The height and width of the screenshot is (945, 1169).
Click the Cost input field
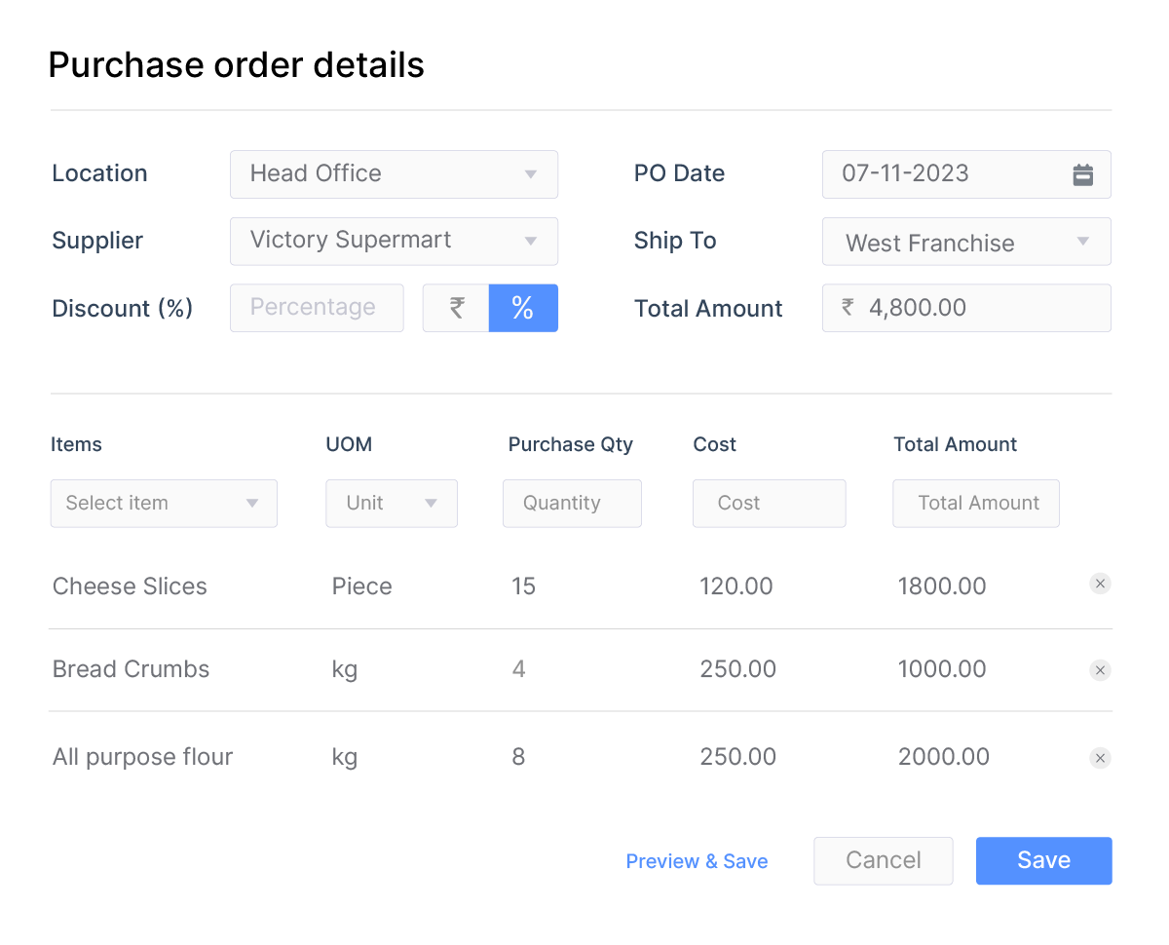pyautogui.click(x=769, y=503)
